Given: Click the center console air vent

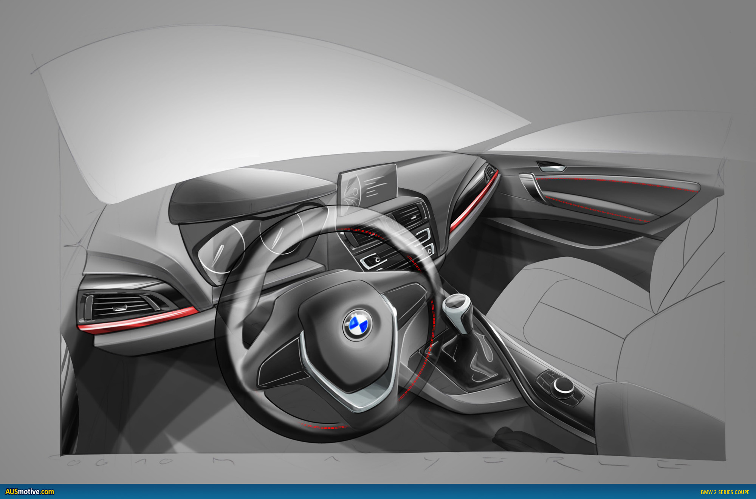Looking at the screenshot, I should (x=408, y=215).
